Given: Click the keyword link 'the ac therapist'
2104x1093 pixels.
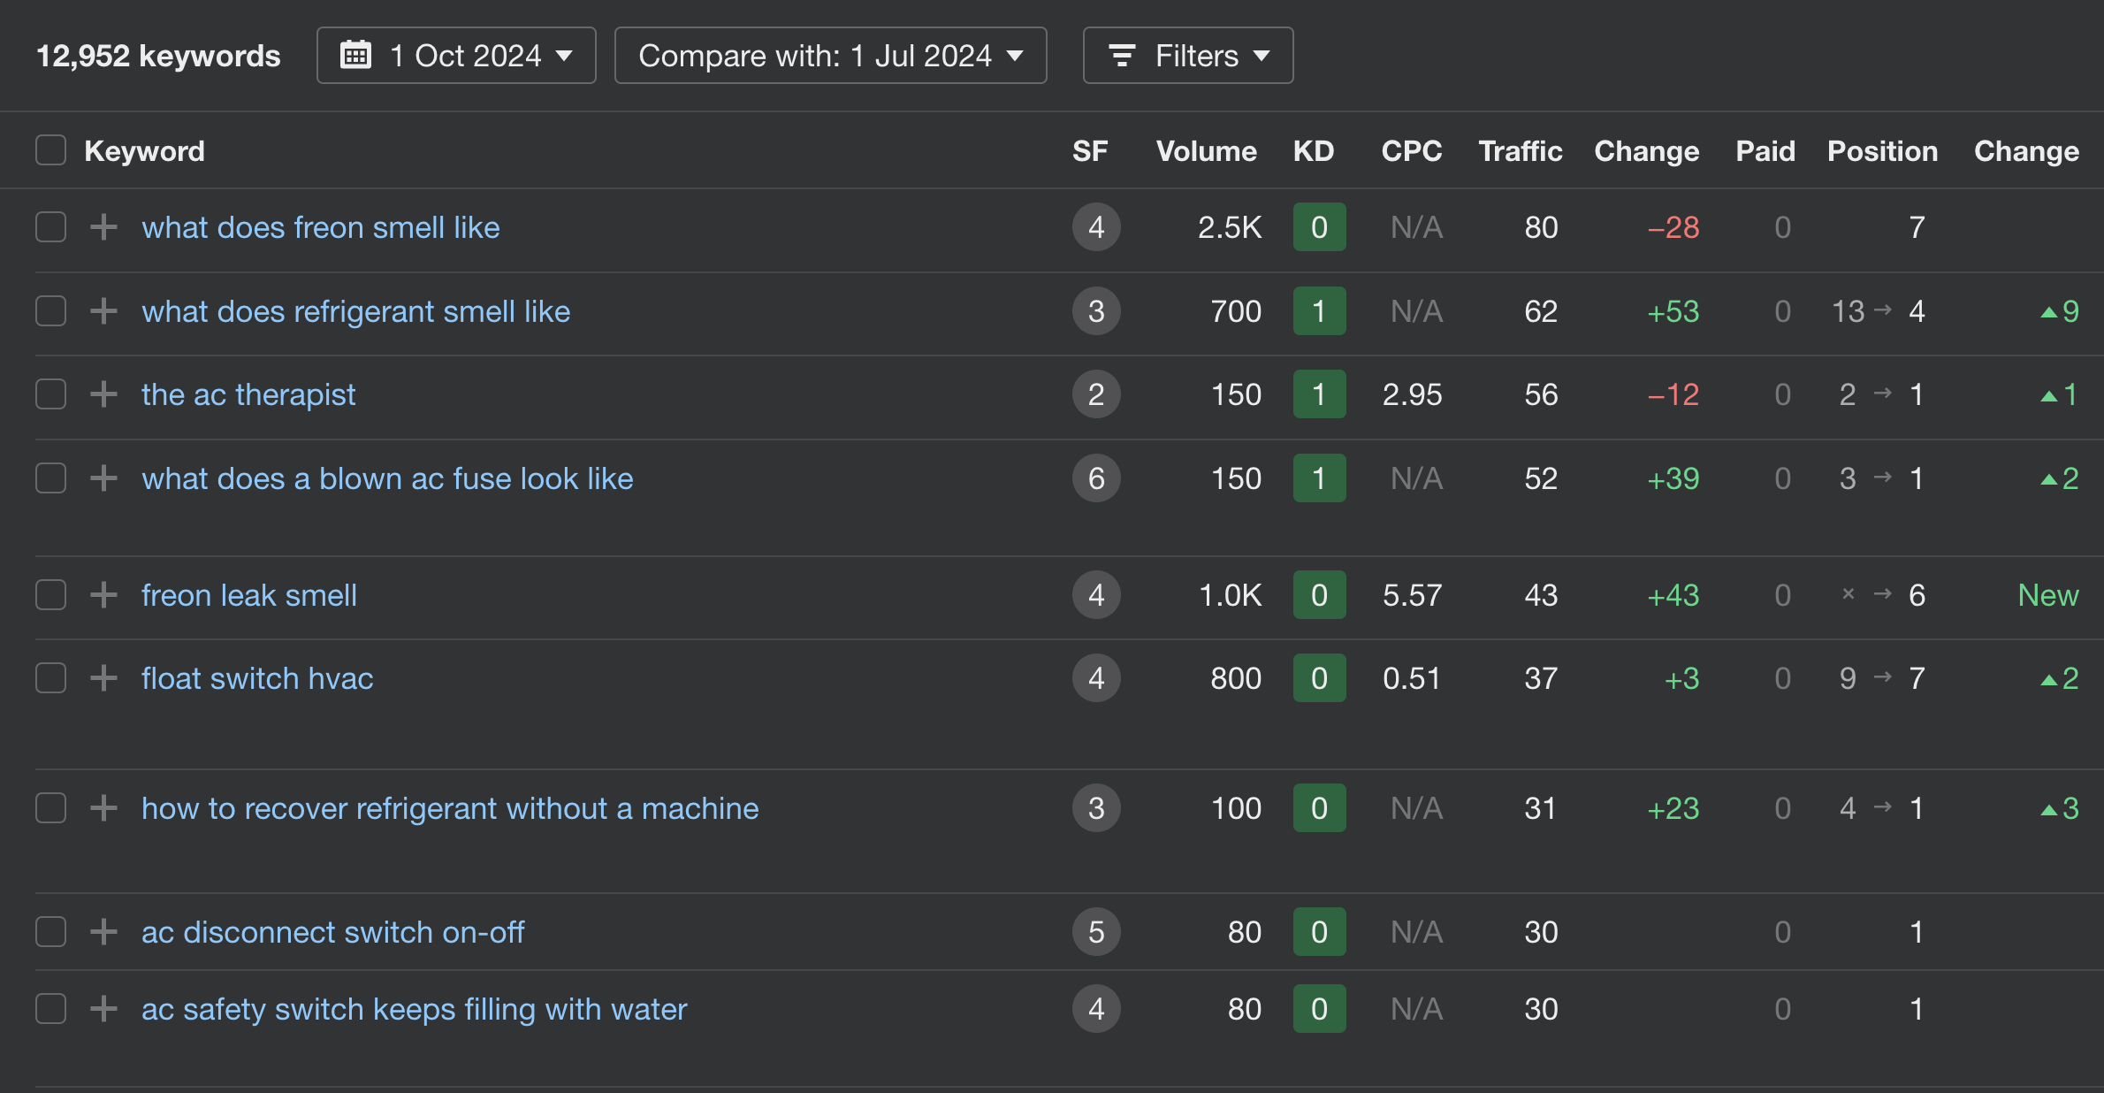Looking at the screenshot, I should [248, 394].
